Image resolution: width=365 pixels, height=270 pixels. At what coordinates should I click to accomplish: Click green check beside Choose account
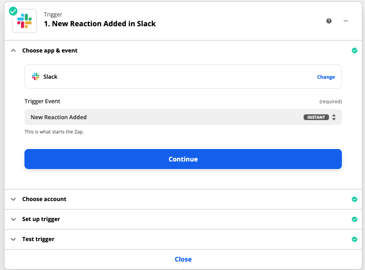click(x=354, y=199)
